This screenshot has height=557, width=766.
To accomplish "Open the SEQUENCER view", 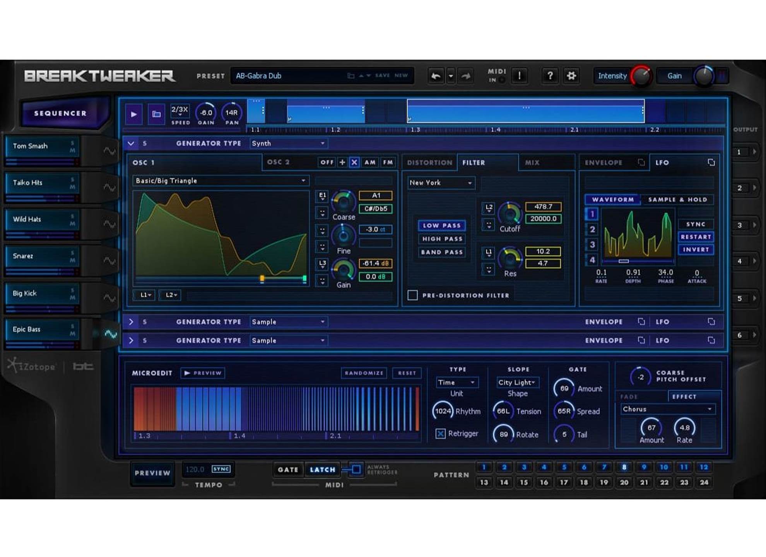I will click(x=60, y=113).
